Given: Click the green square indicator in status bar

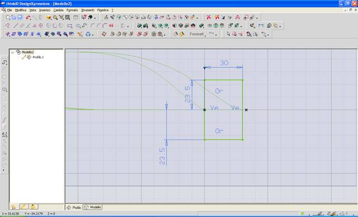Looking at the screenshot, I should [302, 214].
